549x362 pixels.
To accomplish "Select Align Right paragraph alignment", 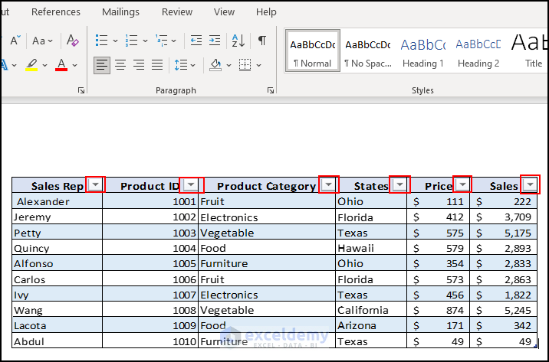I will (139, 65).
